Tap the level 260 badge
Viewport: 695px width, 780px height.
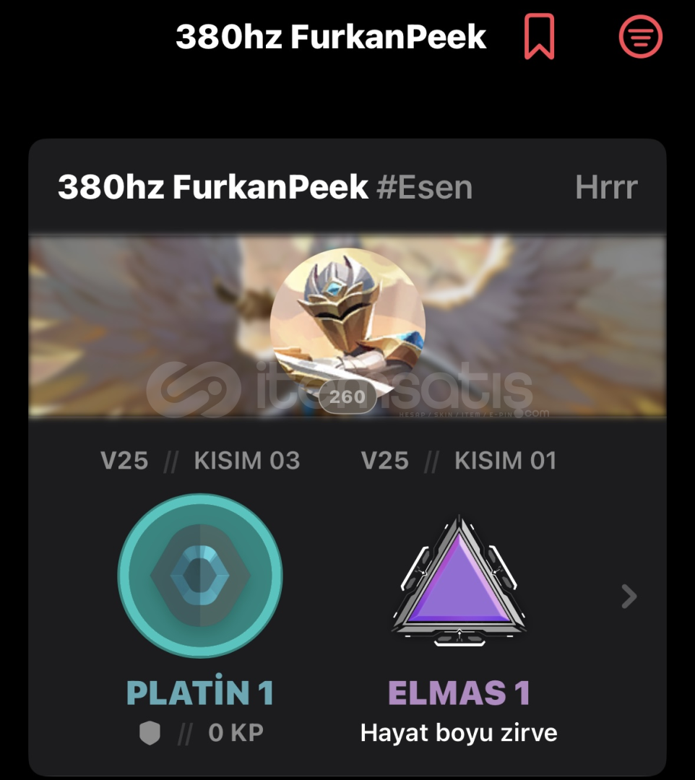click(x=347, y=396)
